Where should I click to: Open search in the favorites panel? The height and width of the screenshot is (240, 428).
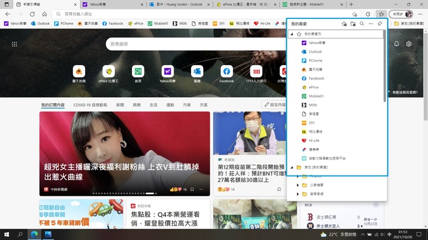click(361, 24)
